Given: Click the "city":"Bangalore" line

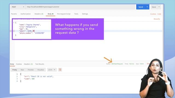Looking at the screenshot, I should 28,27.
